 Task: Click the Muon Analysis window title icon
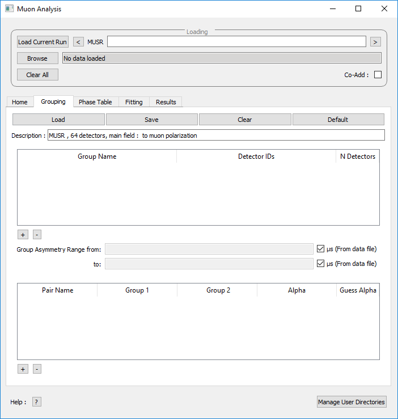tap(9, 9)
